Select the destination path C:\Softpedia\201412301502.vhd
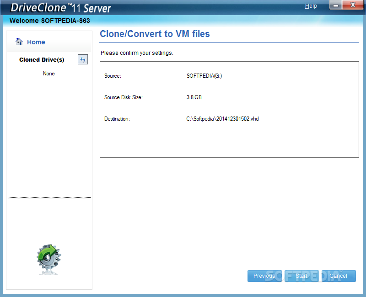This screenshot has width=366, height=297. point(222,119)
